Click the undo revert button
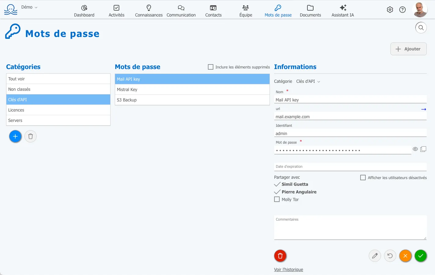The height and width of the screenshot is (275, 435). [x=390, y=256]
